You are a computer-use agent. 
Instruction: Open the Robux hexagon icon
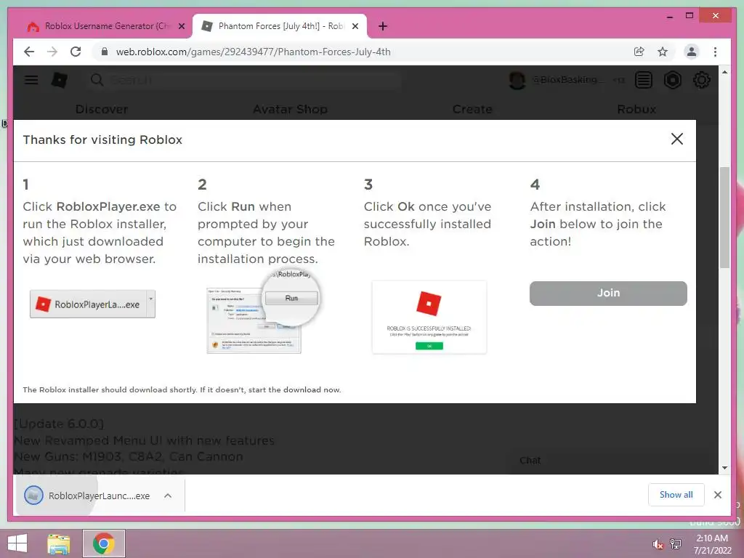pyautogui.click(x=672, y=80)
